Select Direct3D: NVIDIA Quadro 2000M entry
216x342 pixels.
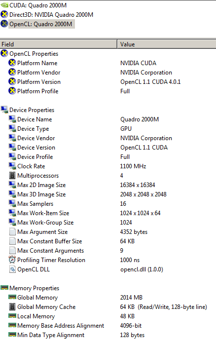pos(51,15)
